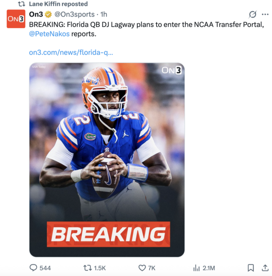Click the reply speech bubble icon
Image resolution: width=272 pixels, height=276 pixels.
point(33,268)
